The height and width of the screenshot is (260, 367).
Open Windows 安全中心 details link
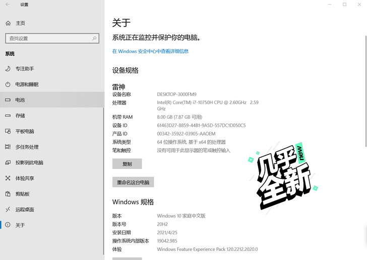(150, 51)
